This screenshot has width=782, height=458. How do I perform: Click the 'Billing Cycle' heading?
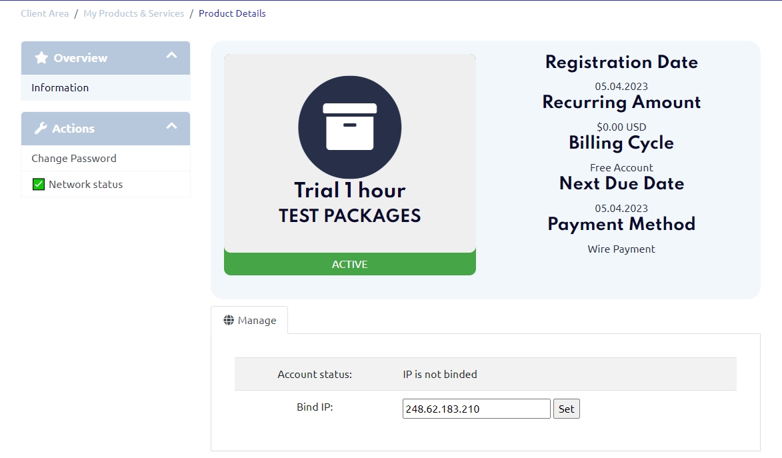tap(621, 143)
